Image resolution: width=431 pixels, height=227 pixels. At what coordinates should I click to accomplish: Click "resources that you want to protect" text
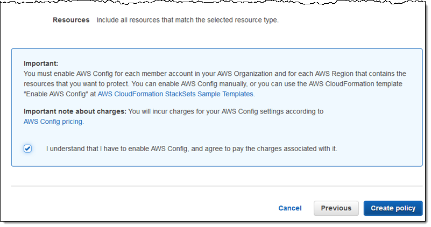[75, 83]
